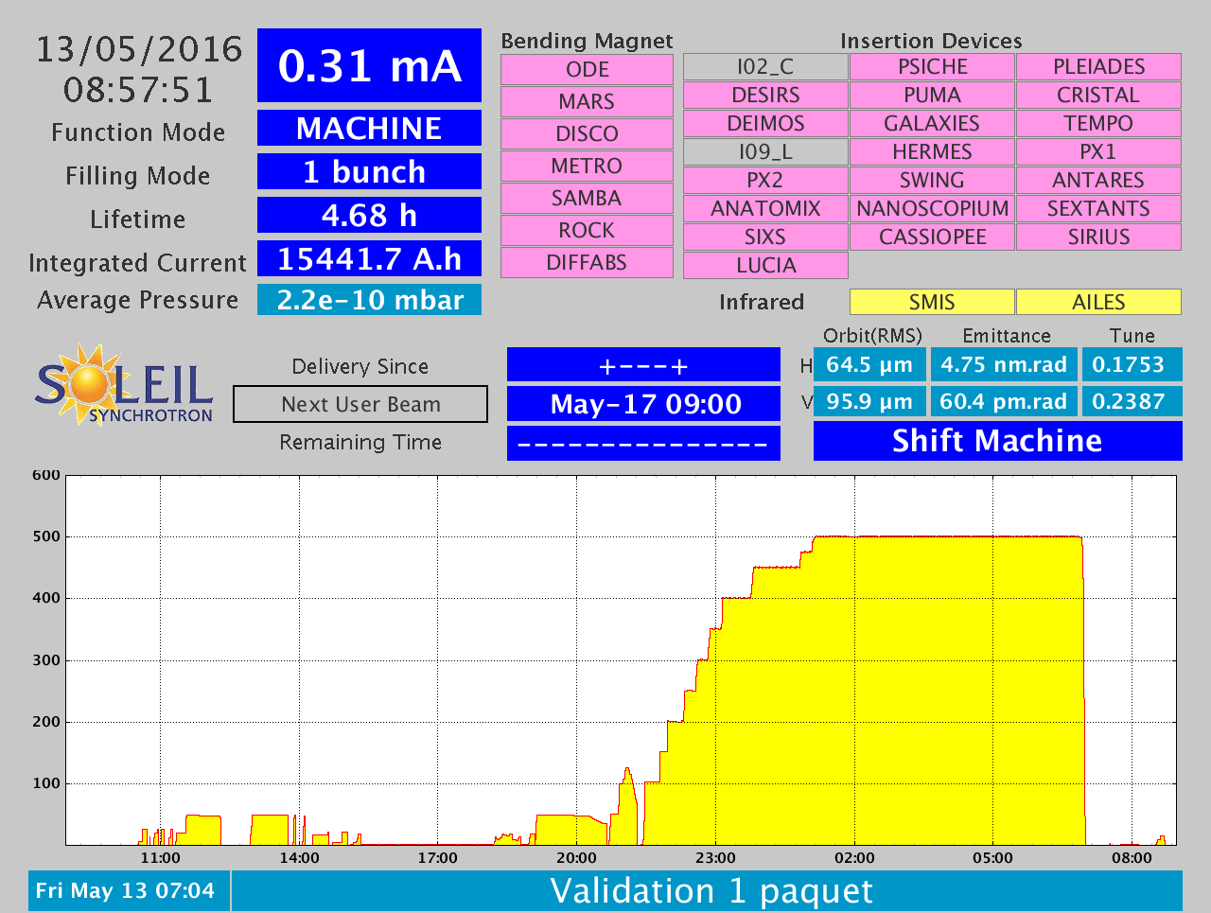Click the Delivery Since value field
Screen dimensions: 1211x913
click(x=643, y=365)
